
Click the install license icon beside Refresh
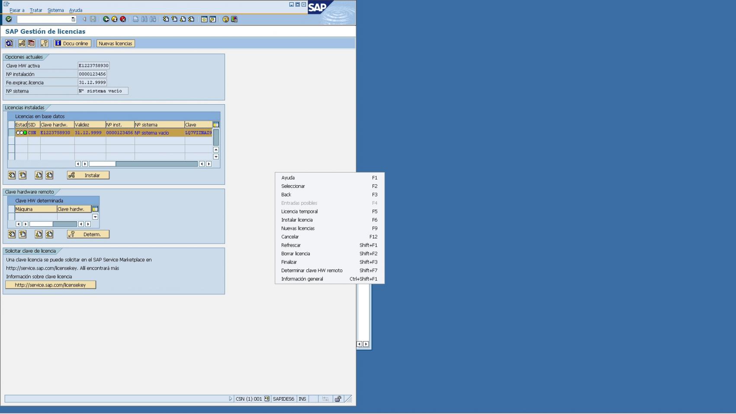click(x=22, y=43)
